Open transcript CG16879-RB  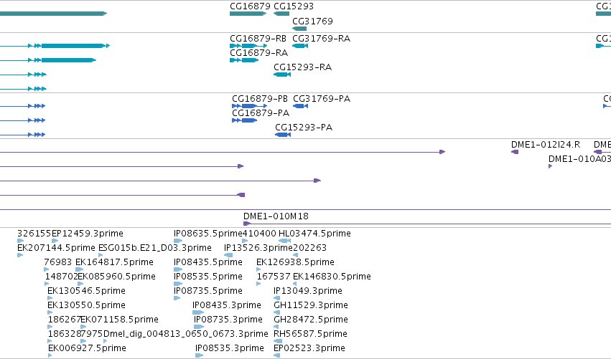(x=248, y=46)
